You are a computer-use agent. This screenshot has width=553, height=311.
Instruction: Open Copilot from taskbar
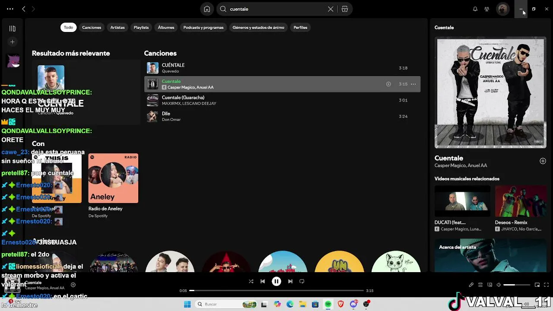pos(277,304)
